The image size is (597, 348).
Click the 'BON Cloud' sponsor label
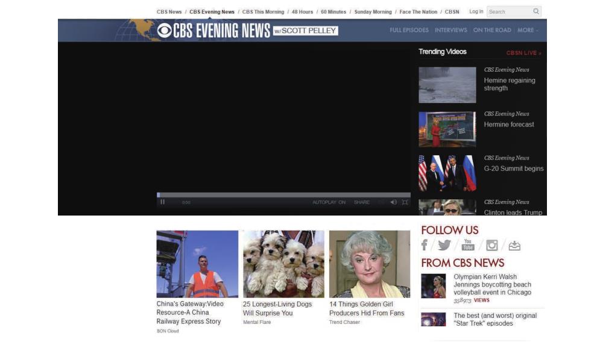pos(168,331)
